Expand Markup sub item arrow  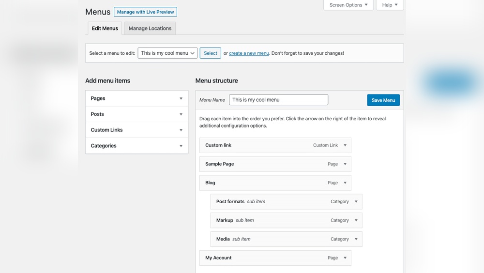point(356,220)
